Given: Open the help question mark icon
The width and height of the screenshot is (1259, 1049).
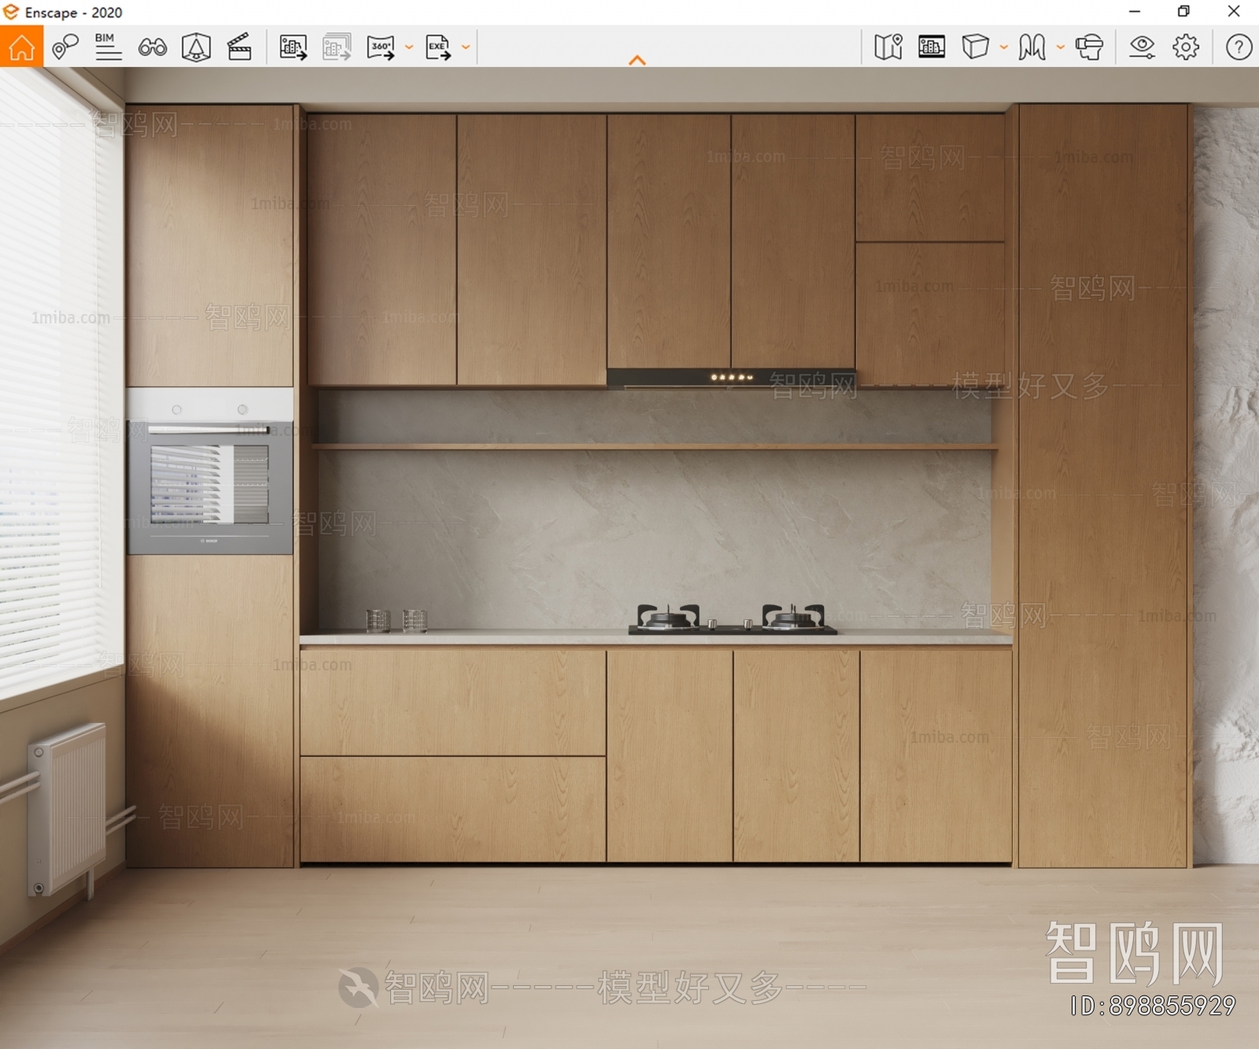Looking at the screenshot, I should click(1239, 47).
